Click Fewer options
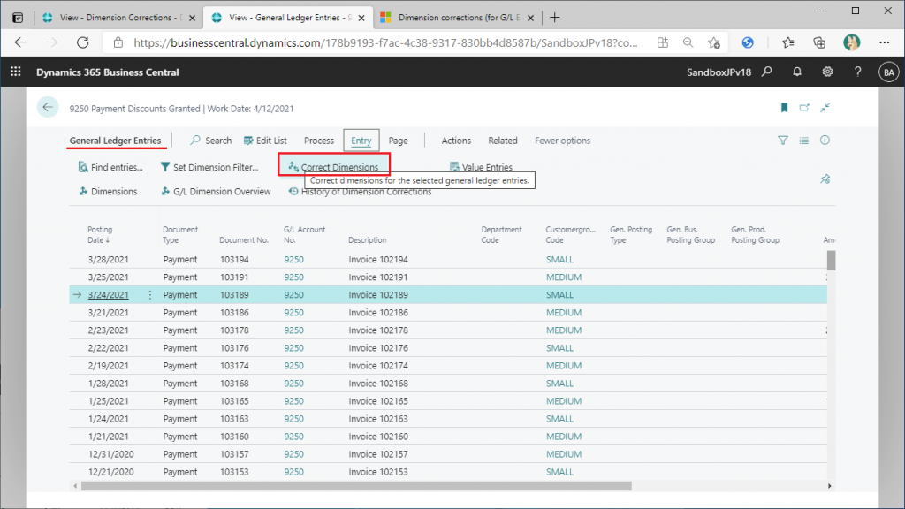The width and height of the screenshot is (905, 509). 563,141
